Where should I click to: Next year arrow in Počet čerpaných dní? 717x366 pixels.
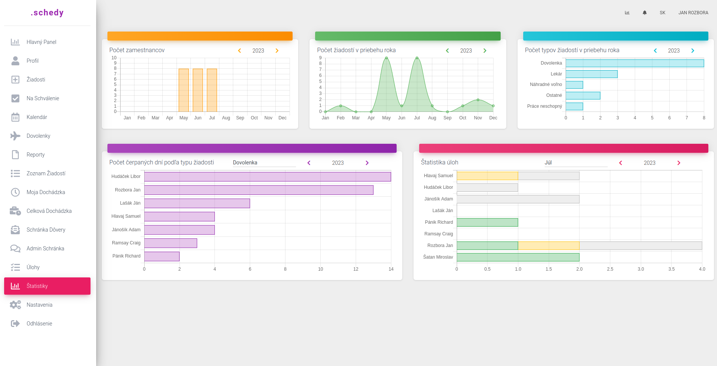pyautogui.click(x=367, y=163)
